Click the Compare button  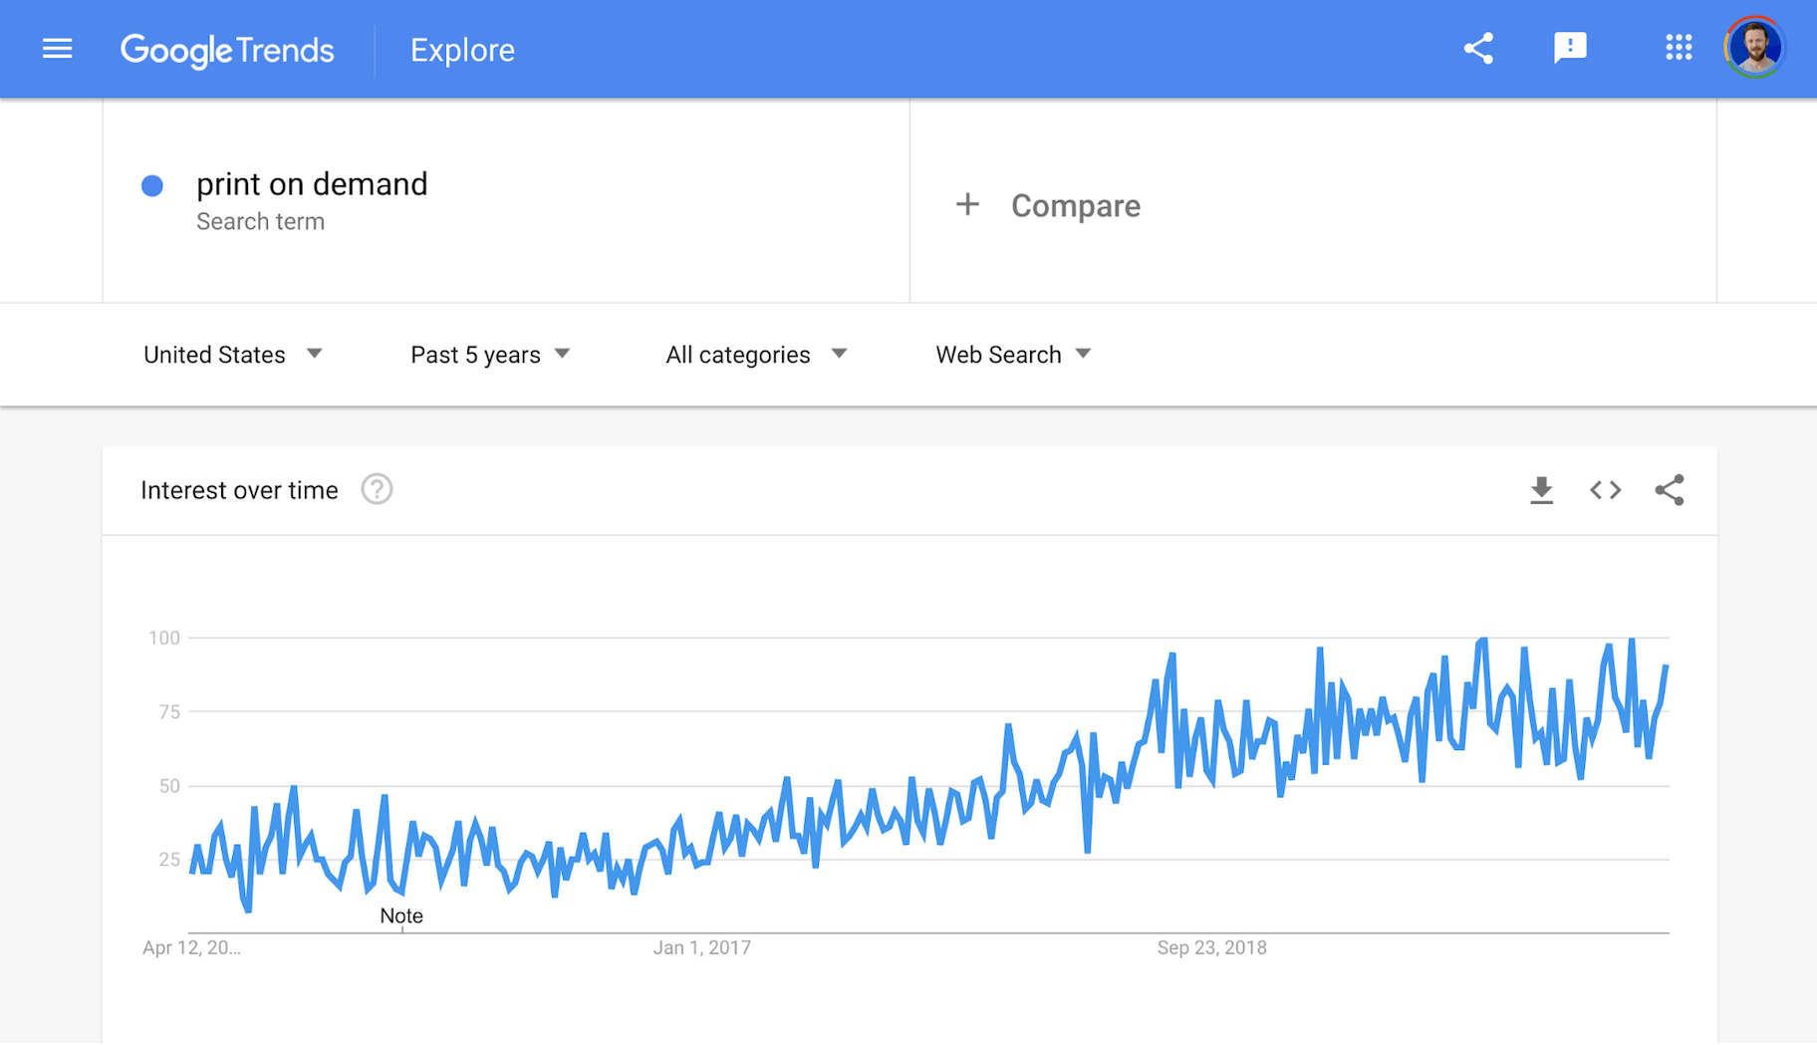(x=1075, y=205)
